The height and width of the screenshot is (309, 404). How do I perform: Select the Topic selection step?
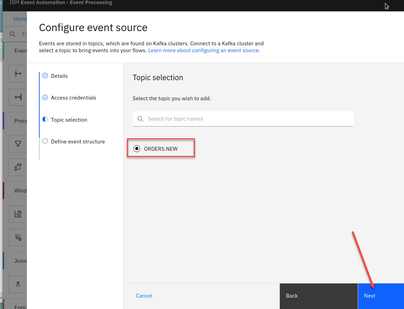pyautogui.click(x=69, y=120)
